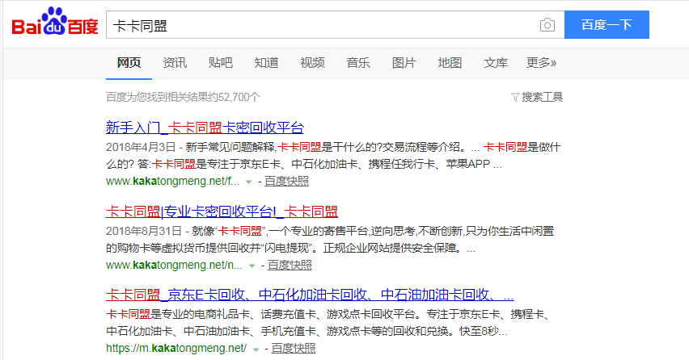Open the 贴吧 tab
Screen dimensions: 689x360
click(220, 63)
